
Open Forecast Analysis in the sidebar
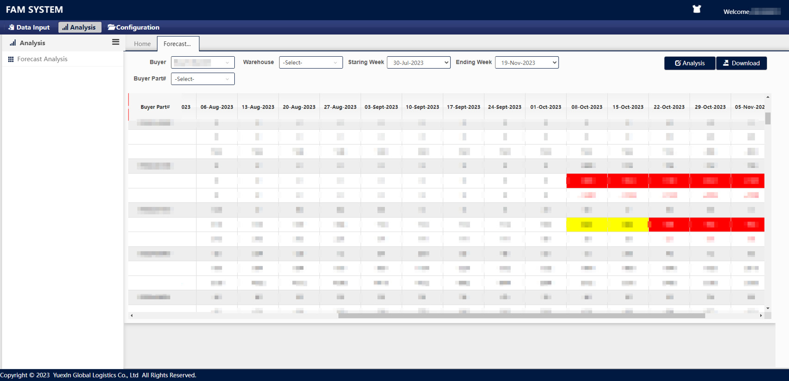[42, 59]
